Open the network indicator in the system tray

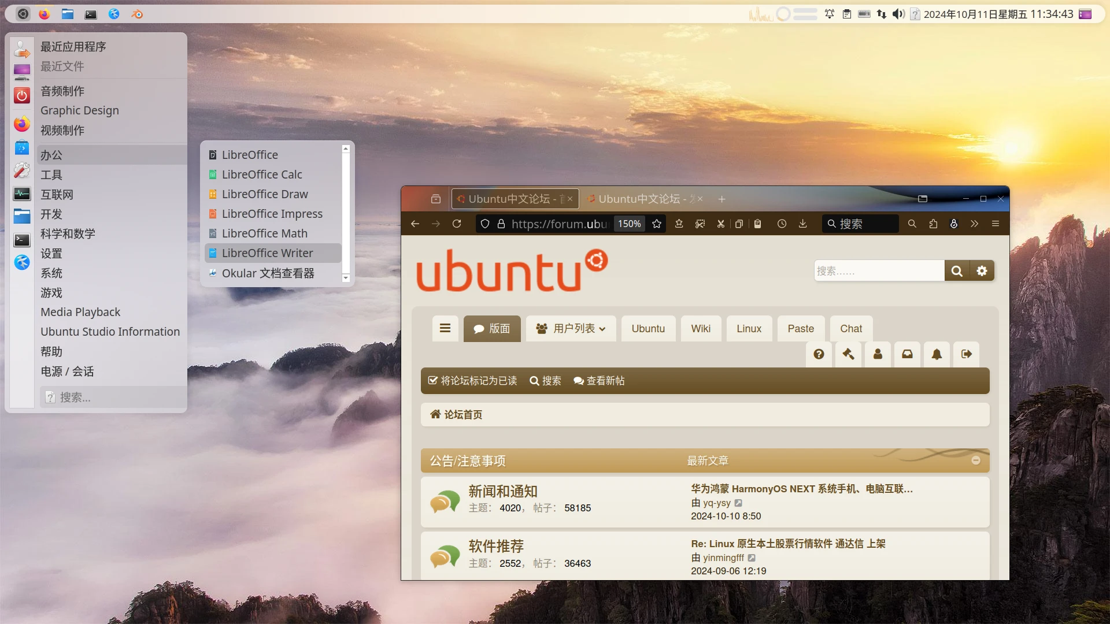tap(881, 14)
